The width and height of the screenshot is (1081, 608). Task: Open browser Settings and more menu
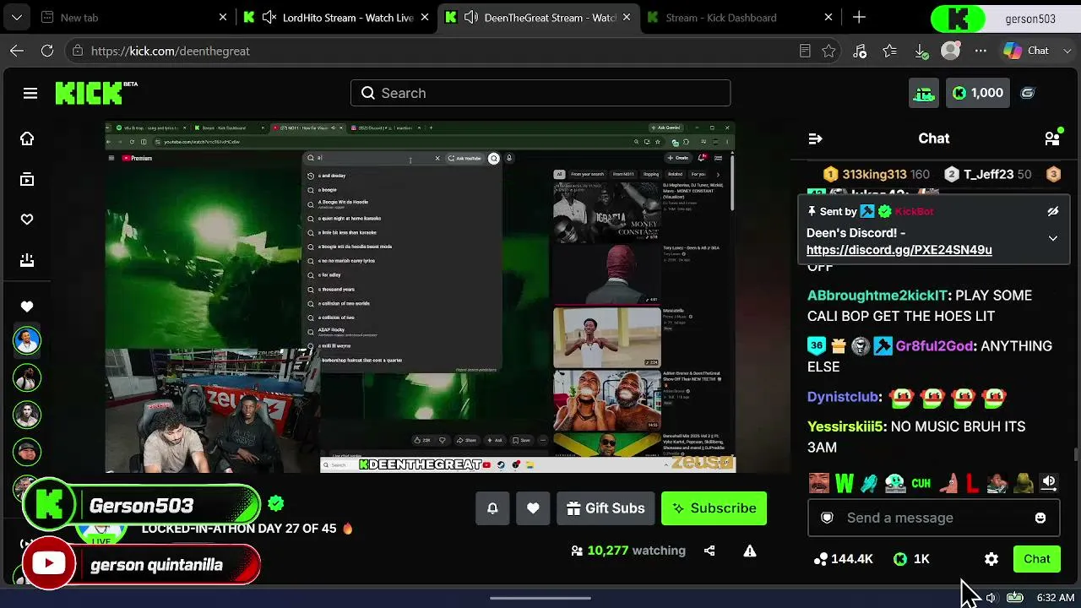981,51
